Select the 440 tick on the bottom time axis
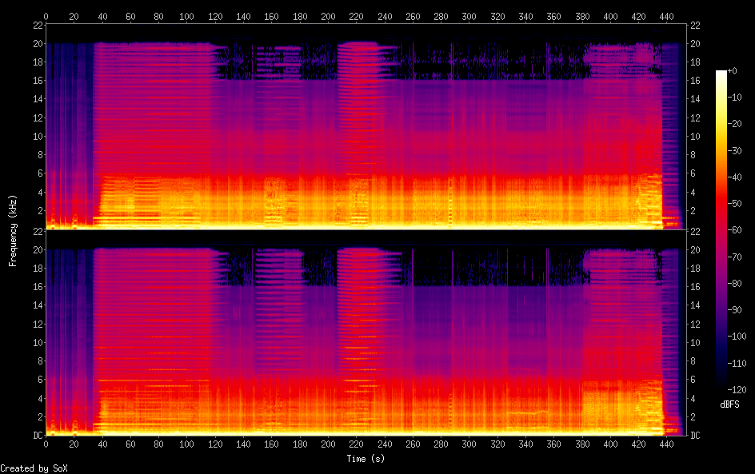 point(666,444)
